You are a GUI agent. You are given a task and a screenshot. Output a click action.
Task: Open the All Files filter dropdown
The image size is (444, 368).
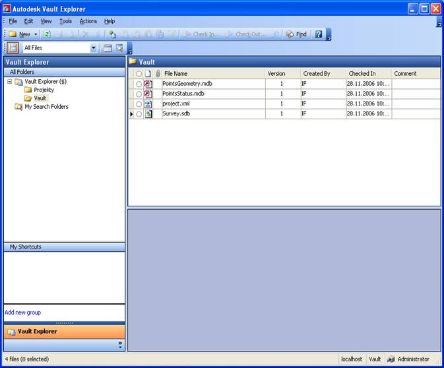pyautogui.click(x=93, y=48)
